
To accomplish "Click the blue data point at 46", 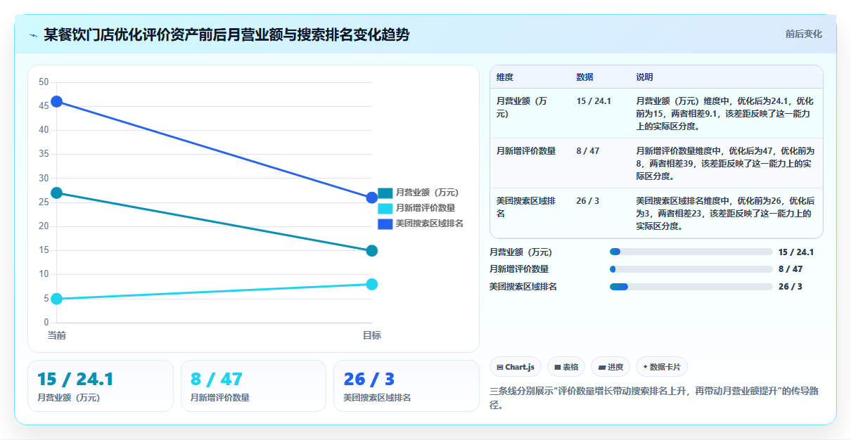I will pyautogui.click(x=57, y=101).
